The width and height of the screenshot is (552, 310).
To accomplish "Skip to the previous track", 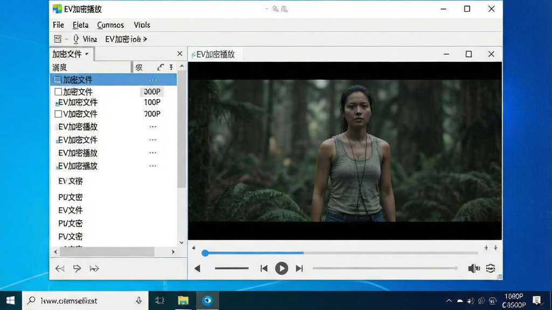I will (x=264, y=269).
